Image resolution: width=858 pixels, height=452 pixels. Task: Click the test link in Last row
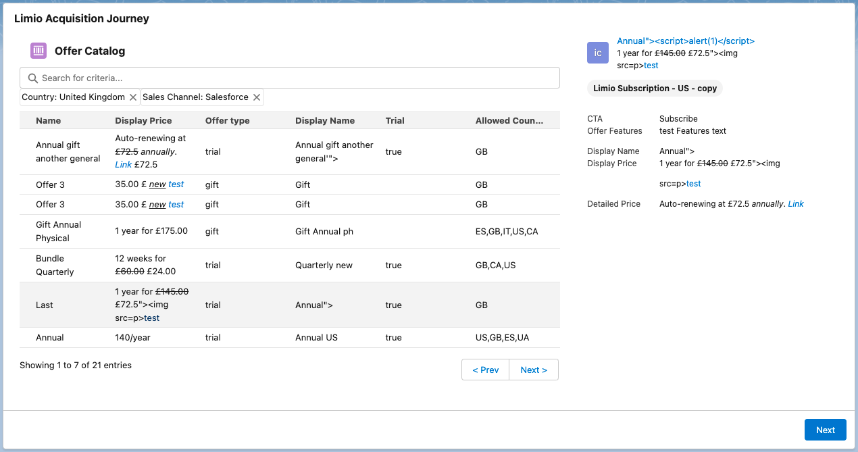pyautogui.click(x=151, y=318)
